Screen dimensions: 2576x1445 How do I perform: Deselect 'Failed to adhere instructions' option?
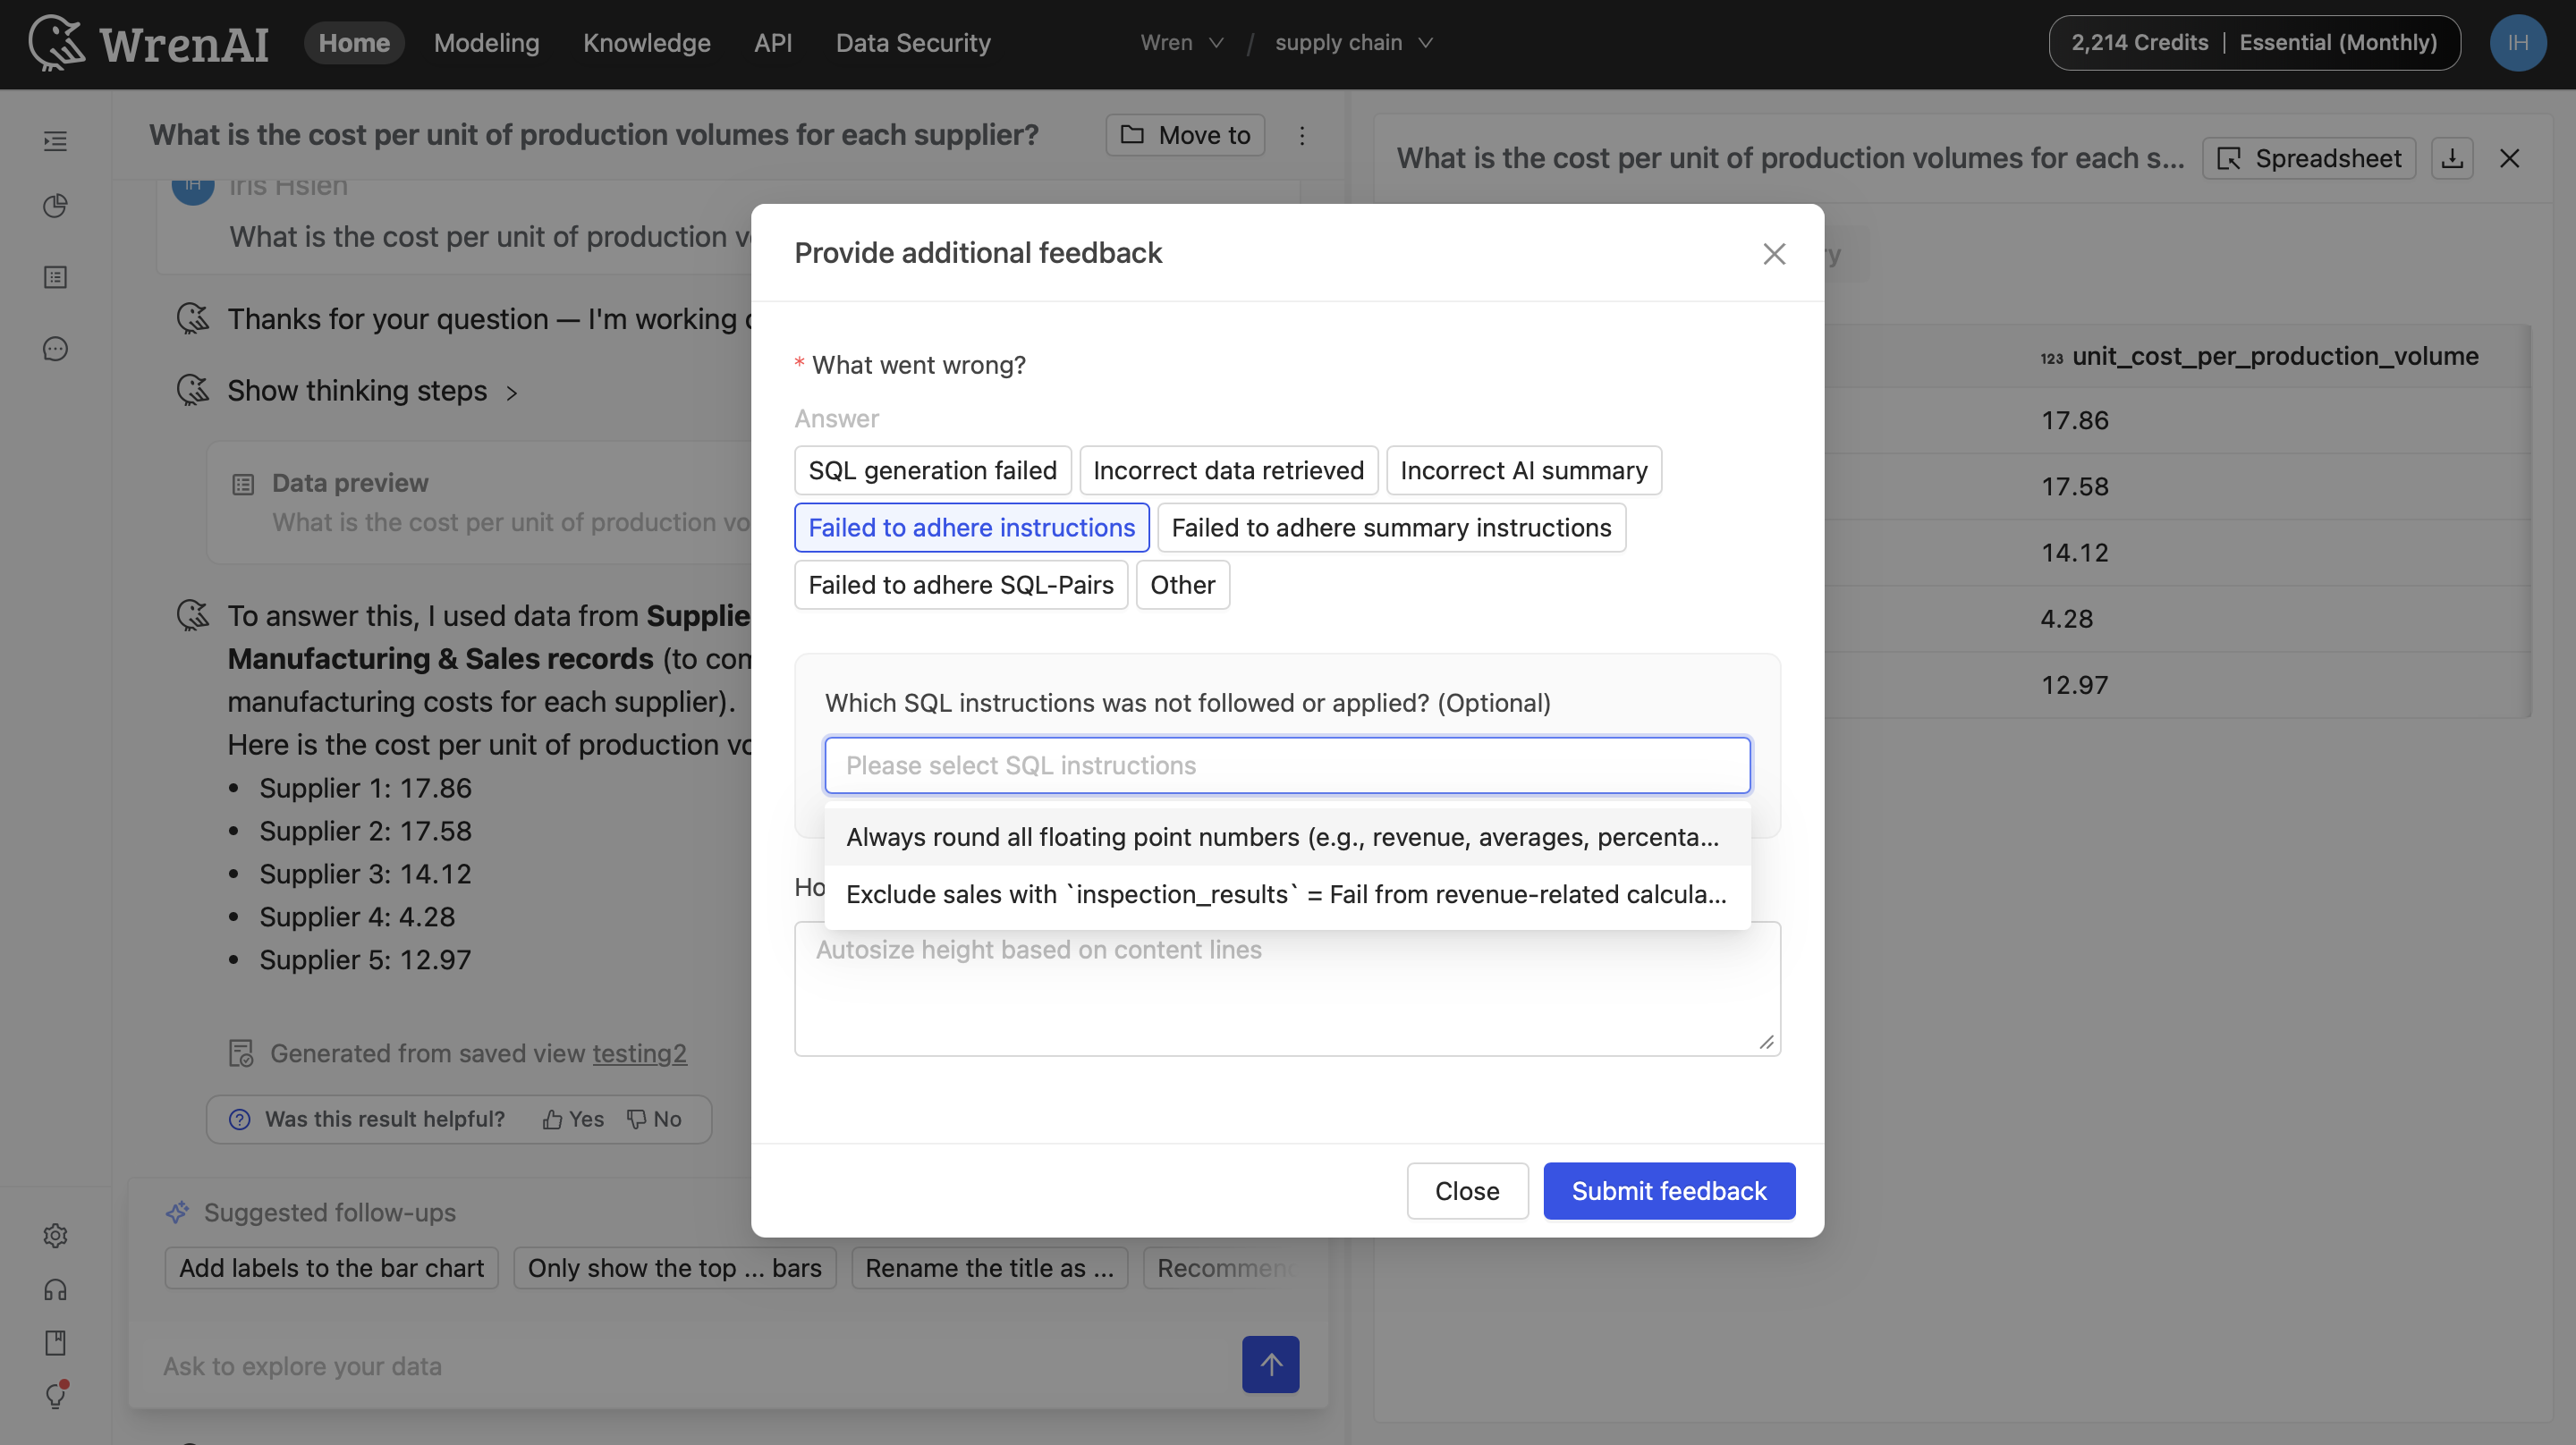pos(971,527)
